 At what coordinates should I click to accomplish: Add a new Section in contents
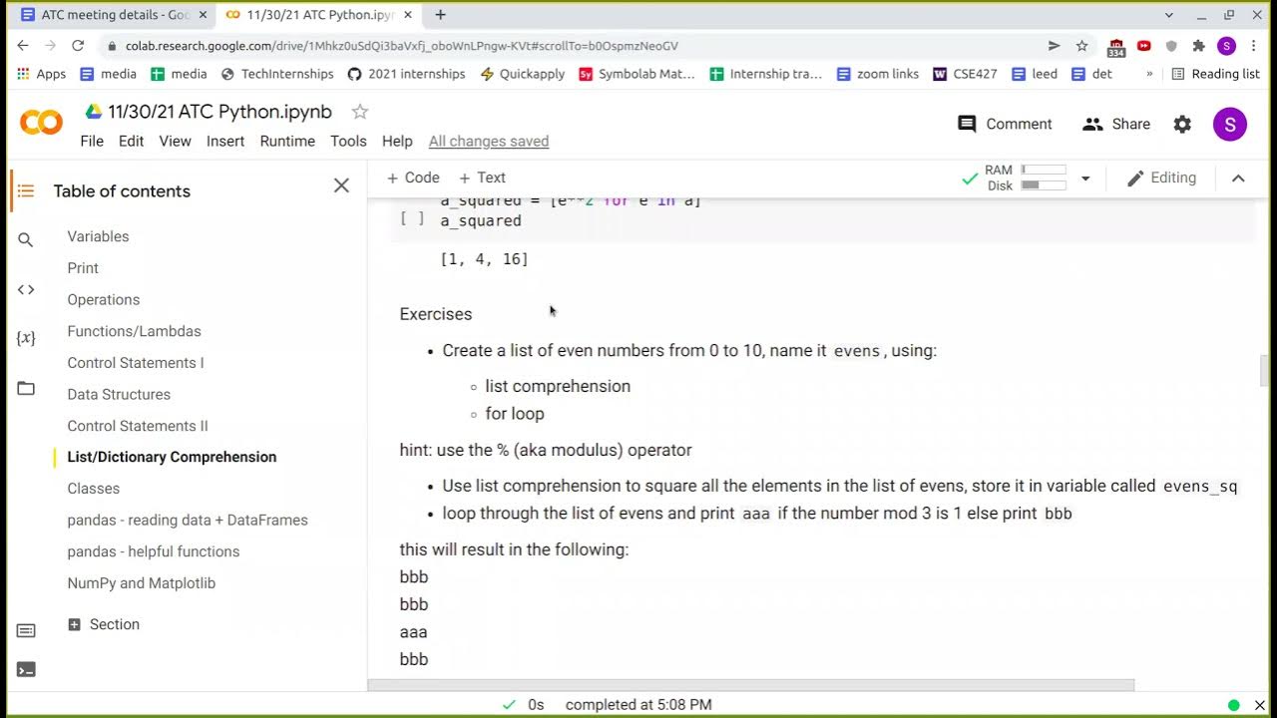tap(104, 624)
